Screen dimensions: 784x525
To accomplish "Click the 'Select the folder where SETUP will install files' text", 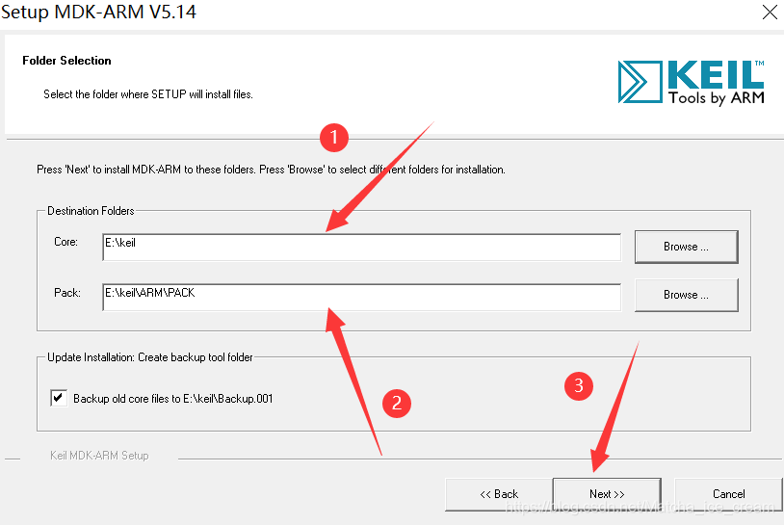I will tap(148, 94).
